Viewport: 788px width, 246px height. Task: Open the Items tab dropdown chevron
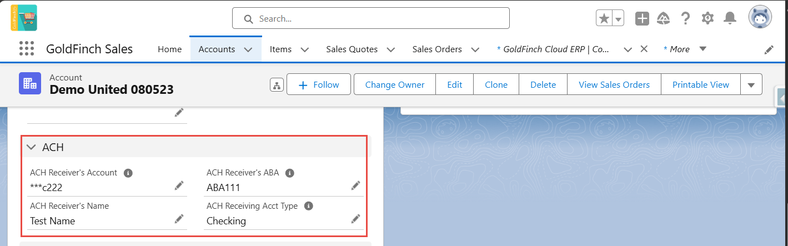(x=304, y=49)
